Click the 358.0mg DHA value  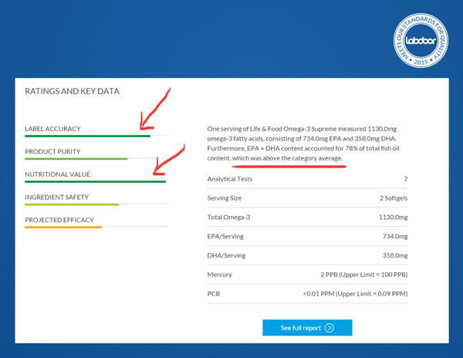click(395, 255)
